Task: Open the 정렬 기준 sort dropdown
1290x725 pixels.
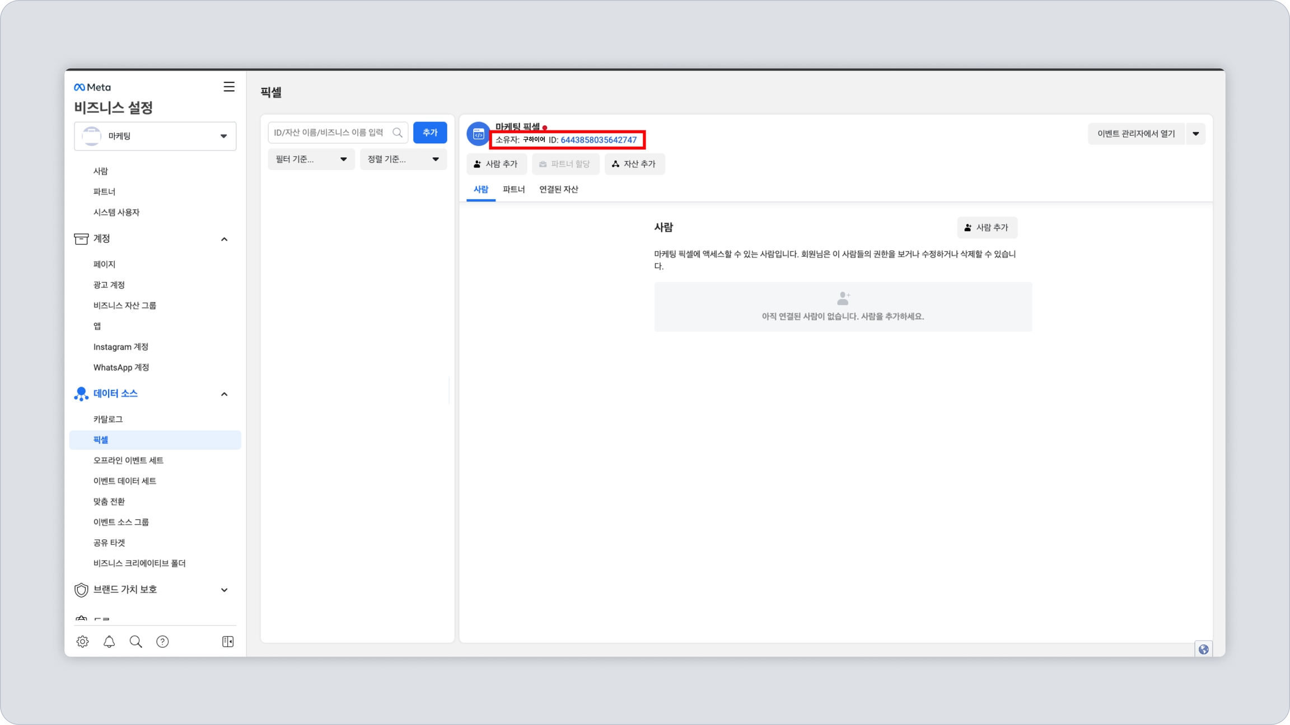Action: (403, 159)
